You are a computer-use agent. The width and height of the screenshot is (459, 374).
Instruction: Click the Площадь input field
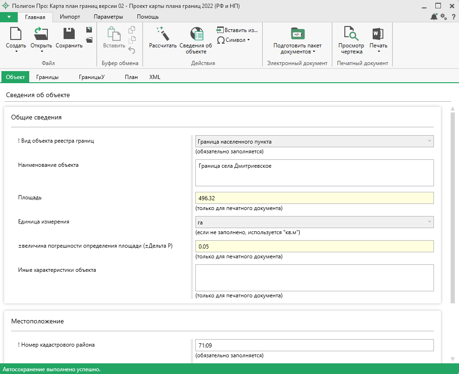click(314, 198)
